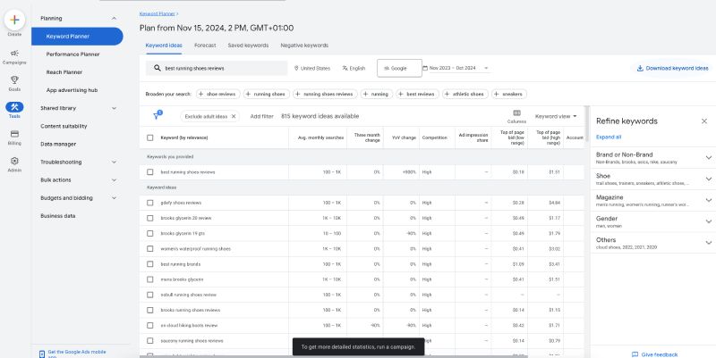Viewport: 716px width, 358px height.
Task: Add 'best reviews' suggestion chip
Action: pyautogui.click(x=417, y=94)
